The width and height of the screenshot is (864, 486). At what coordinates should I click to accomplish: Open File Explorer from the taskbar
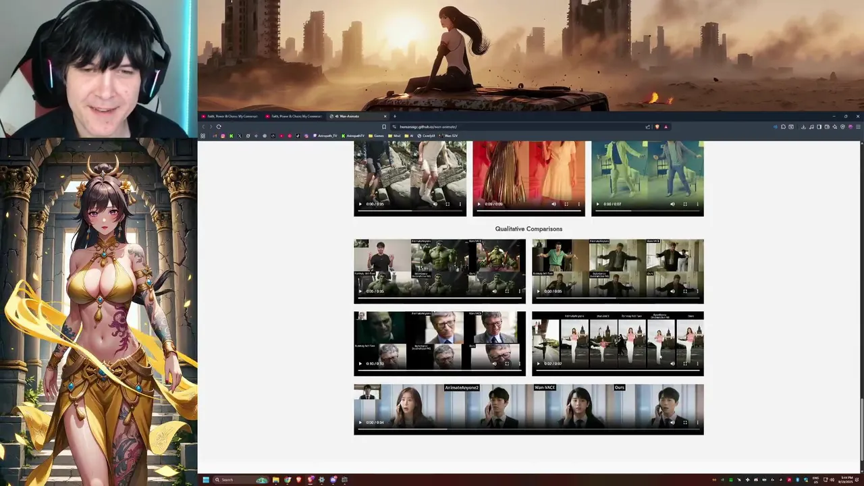(275, 480)
